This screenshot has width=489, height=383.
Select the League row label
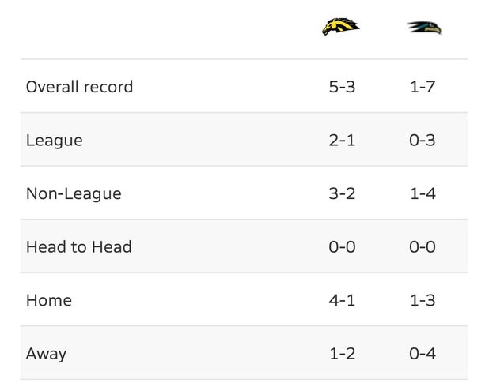[55, 141]
